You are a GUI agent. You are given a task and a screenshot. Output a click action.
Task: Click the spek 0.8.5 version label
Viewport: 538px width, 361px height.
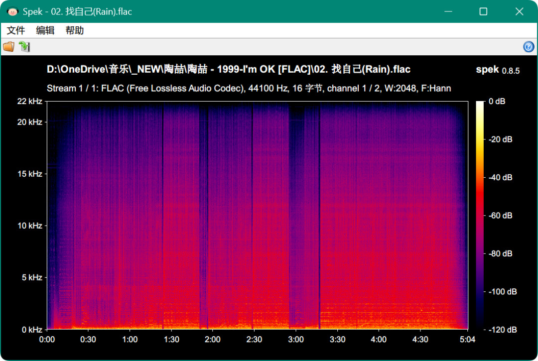498,70
